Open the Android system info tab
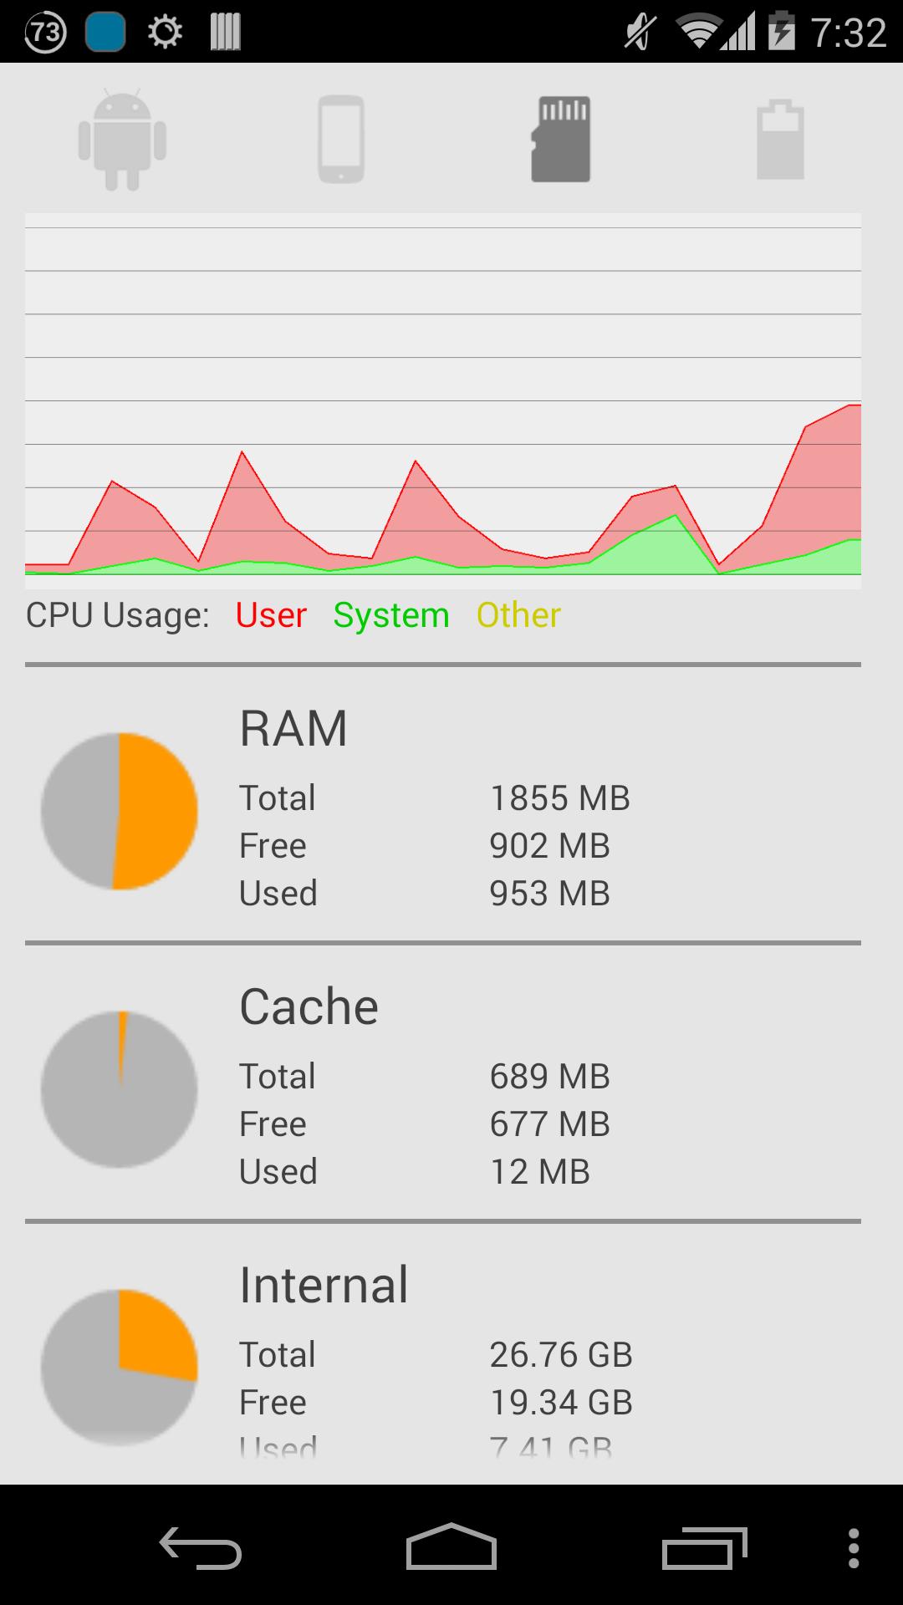The height and width of the screenshot is (1605, 903). (122, 139)
